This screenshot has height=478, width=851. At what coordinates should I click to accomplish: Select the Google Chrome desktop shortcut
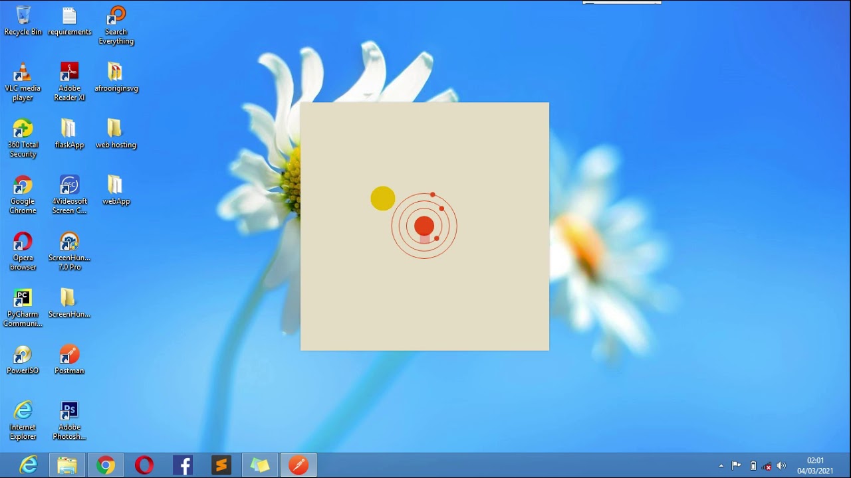click(23, 195)
